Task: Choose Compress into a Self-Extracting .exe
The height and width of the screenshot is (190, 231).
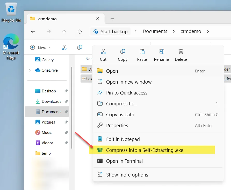Action: click(144, 150)
